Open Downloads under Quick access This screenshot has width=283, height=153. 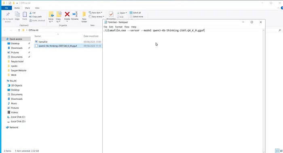(x=17, y=48)
